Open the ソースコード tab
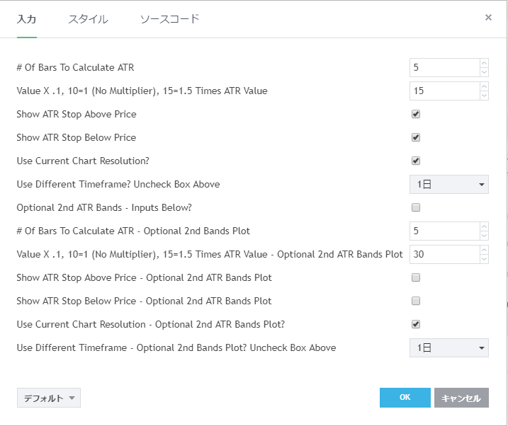 (169, 19)
